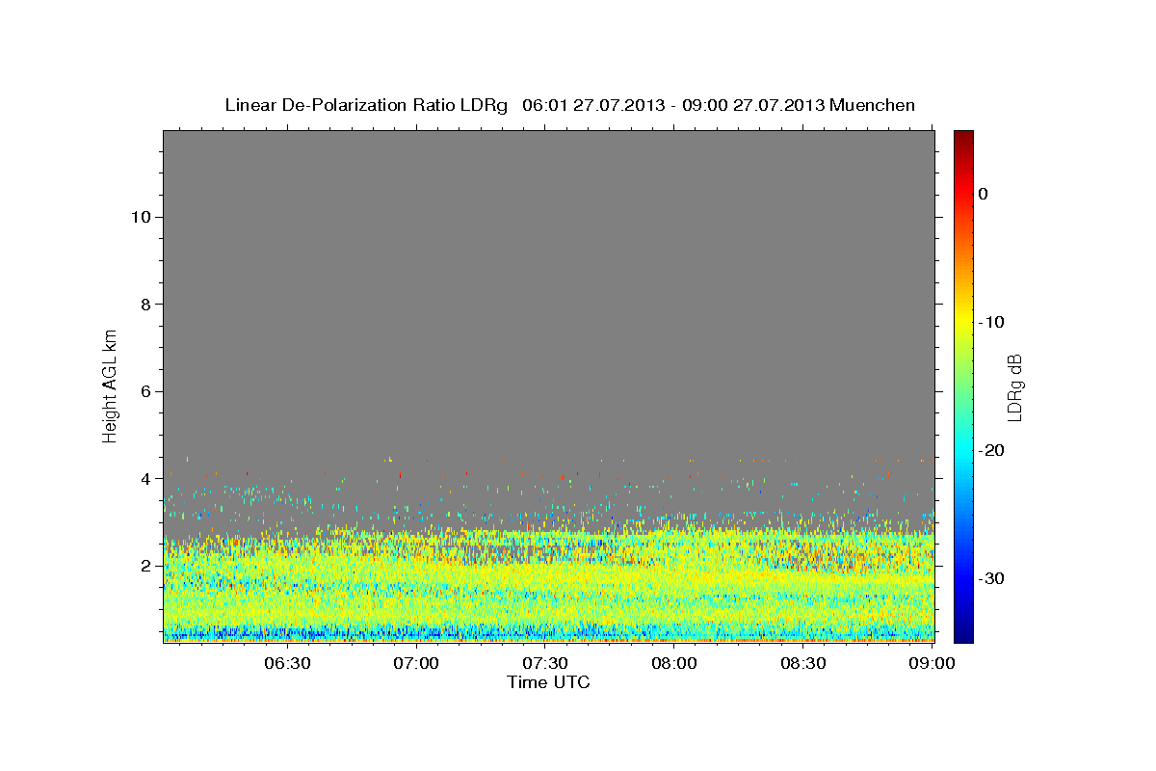Viewport: 1156px width, 771px height.
Task: Click the 06:30 time tick label
Action: pos(287,664)
